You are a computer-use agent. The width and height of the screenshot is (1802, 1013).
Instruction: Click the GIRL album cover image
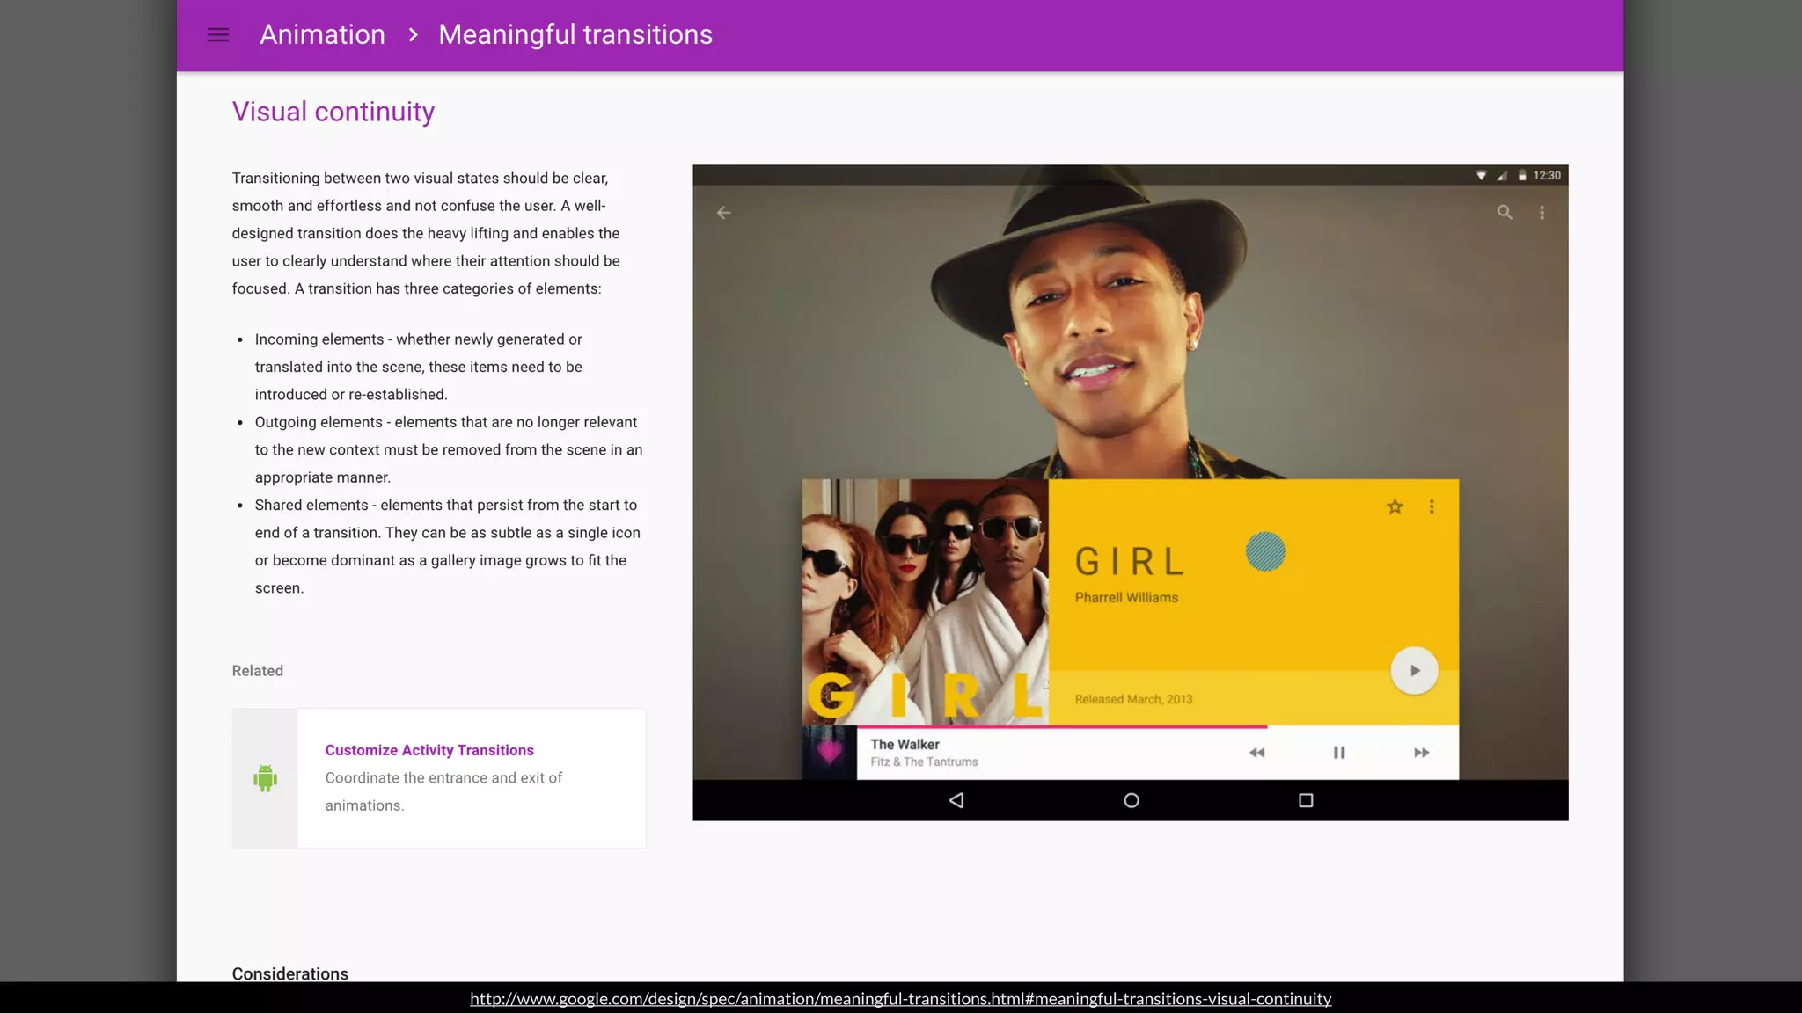pyautogui.click(x=925, y=601)
